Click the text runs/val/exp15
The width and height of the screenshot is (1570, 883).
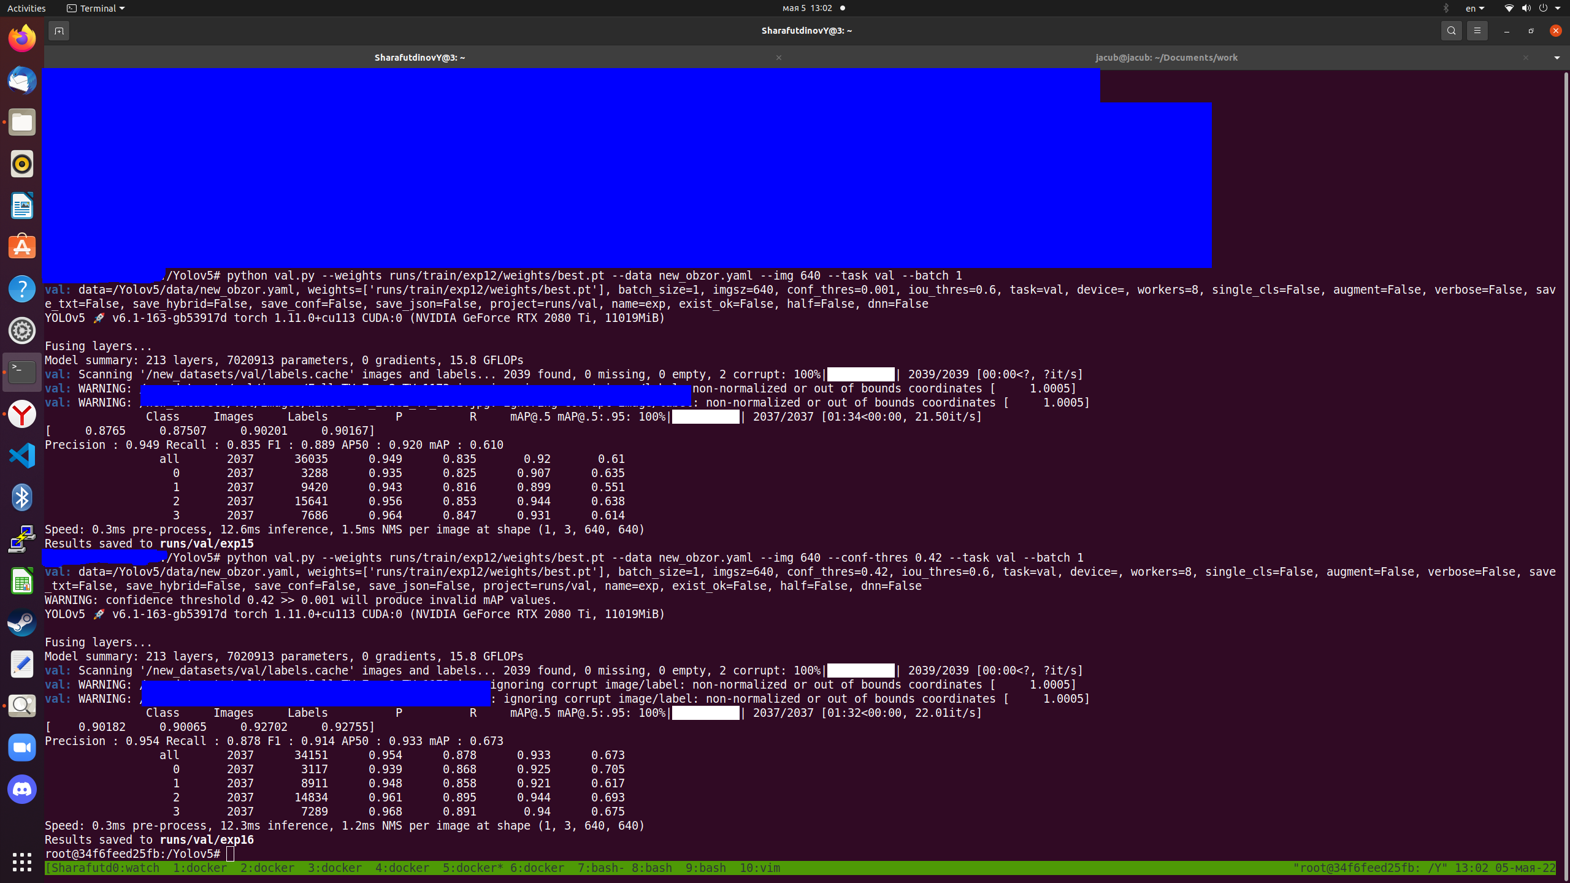click(207, 544)
